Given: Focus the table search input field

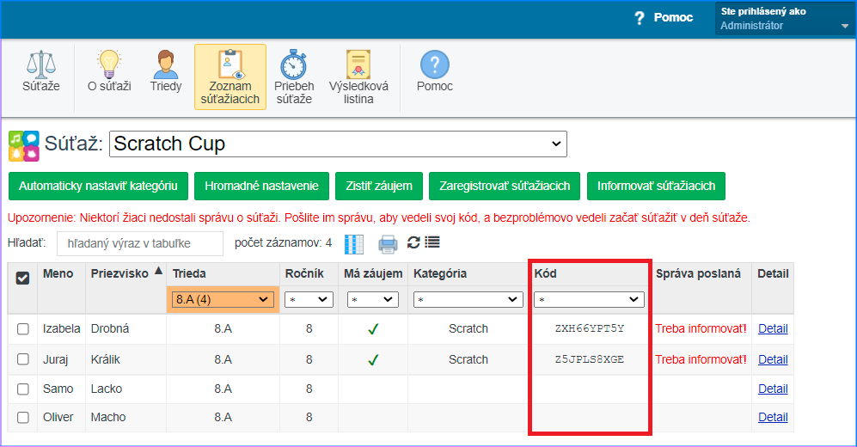Looking at the screenshot, I should [x=140, y=244].
